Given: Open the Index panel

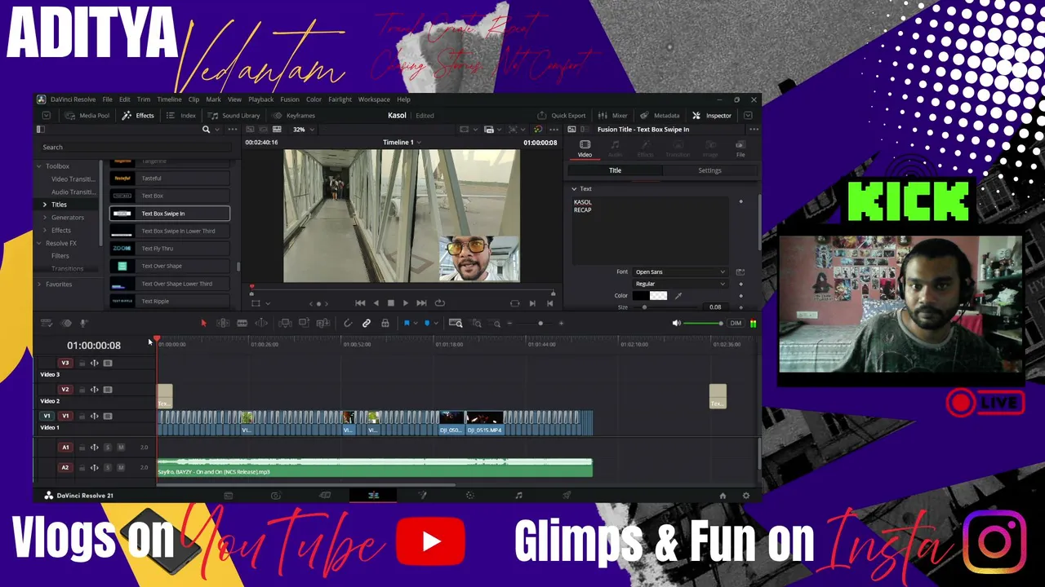Looking at the screenshot, I should (181, 116).
